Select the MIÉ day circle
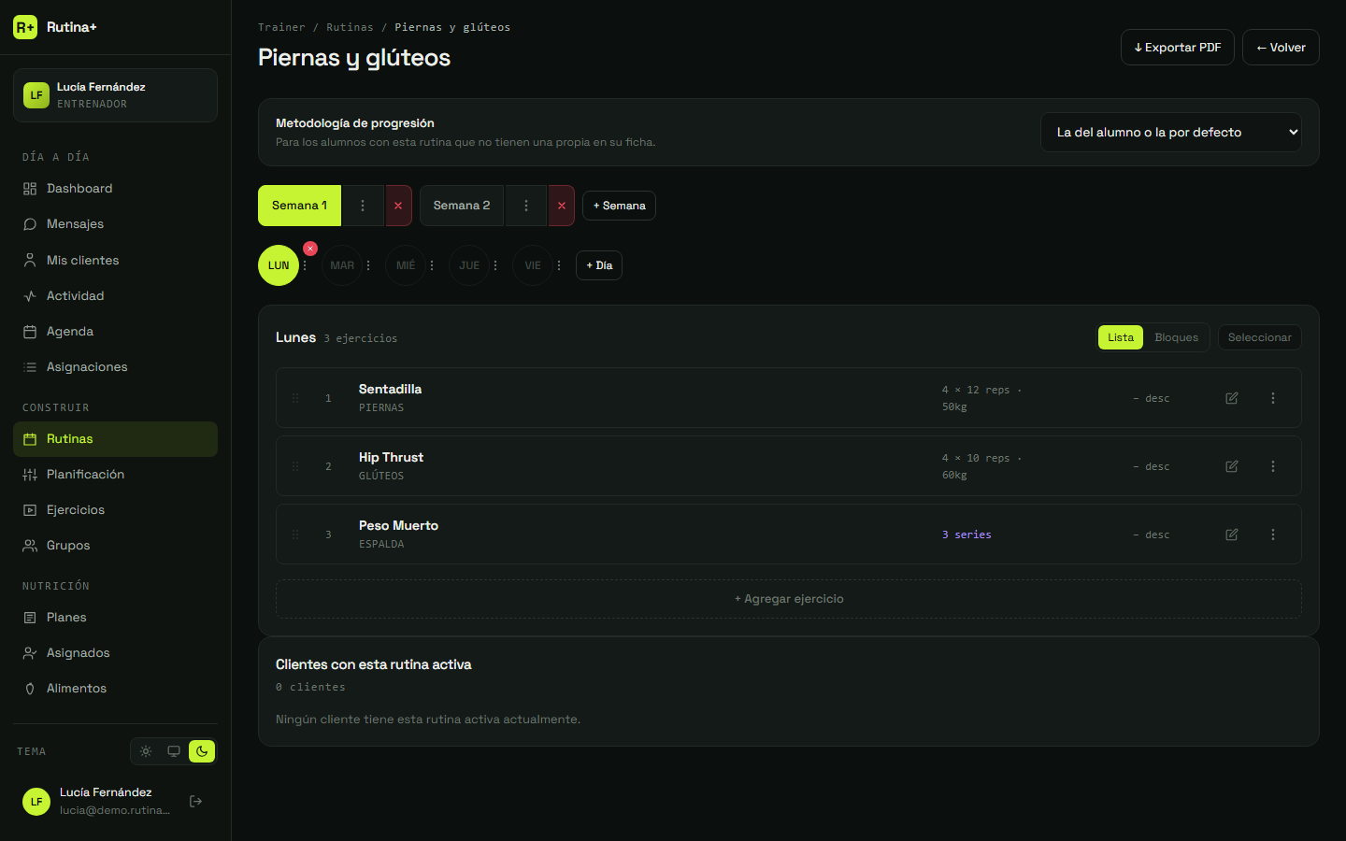 [406, 265]
